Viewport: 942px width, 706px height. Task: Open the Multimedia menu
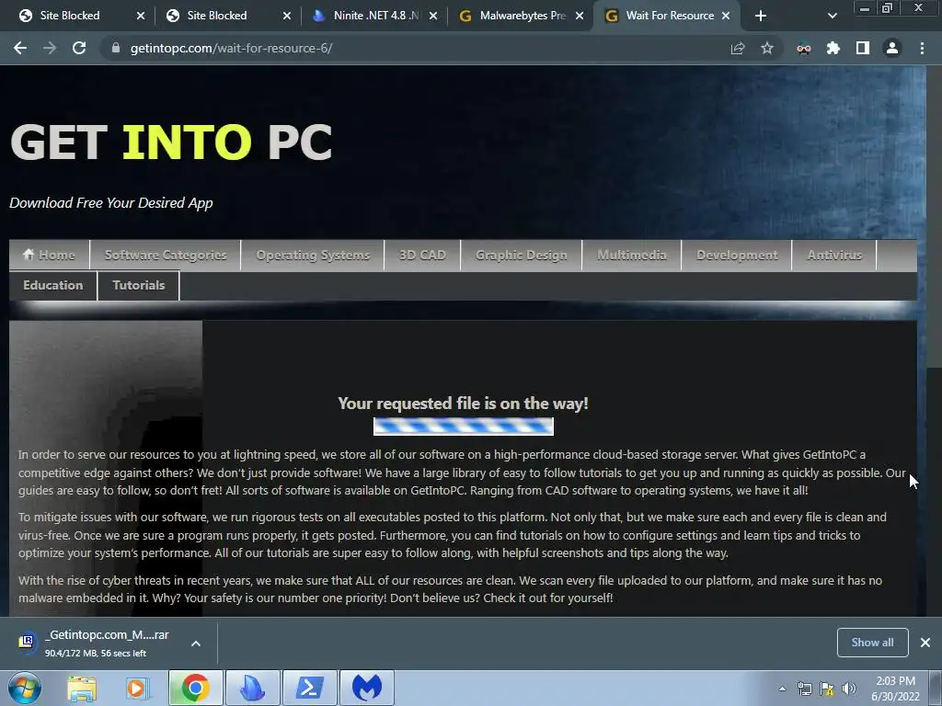click(631, 255)
